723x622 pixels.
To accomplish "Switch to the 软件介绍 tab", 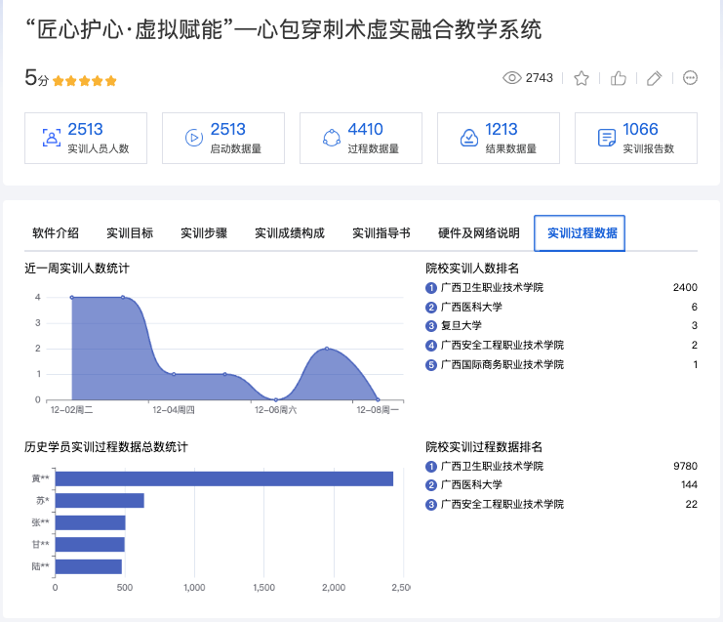I will click(56, 233).
